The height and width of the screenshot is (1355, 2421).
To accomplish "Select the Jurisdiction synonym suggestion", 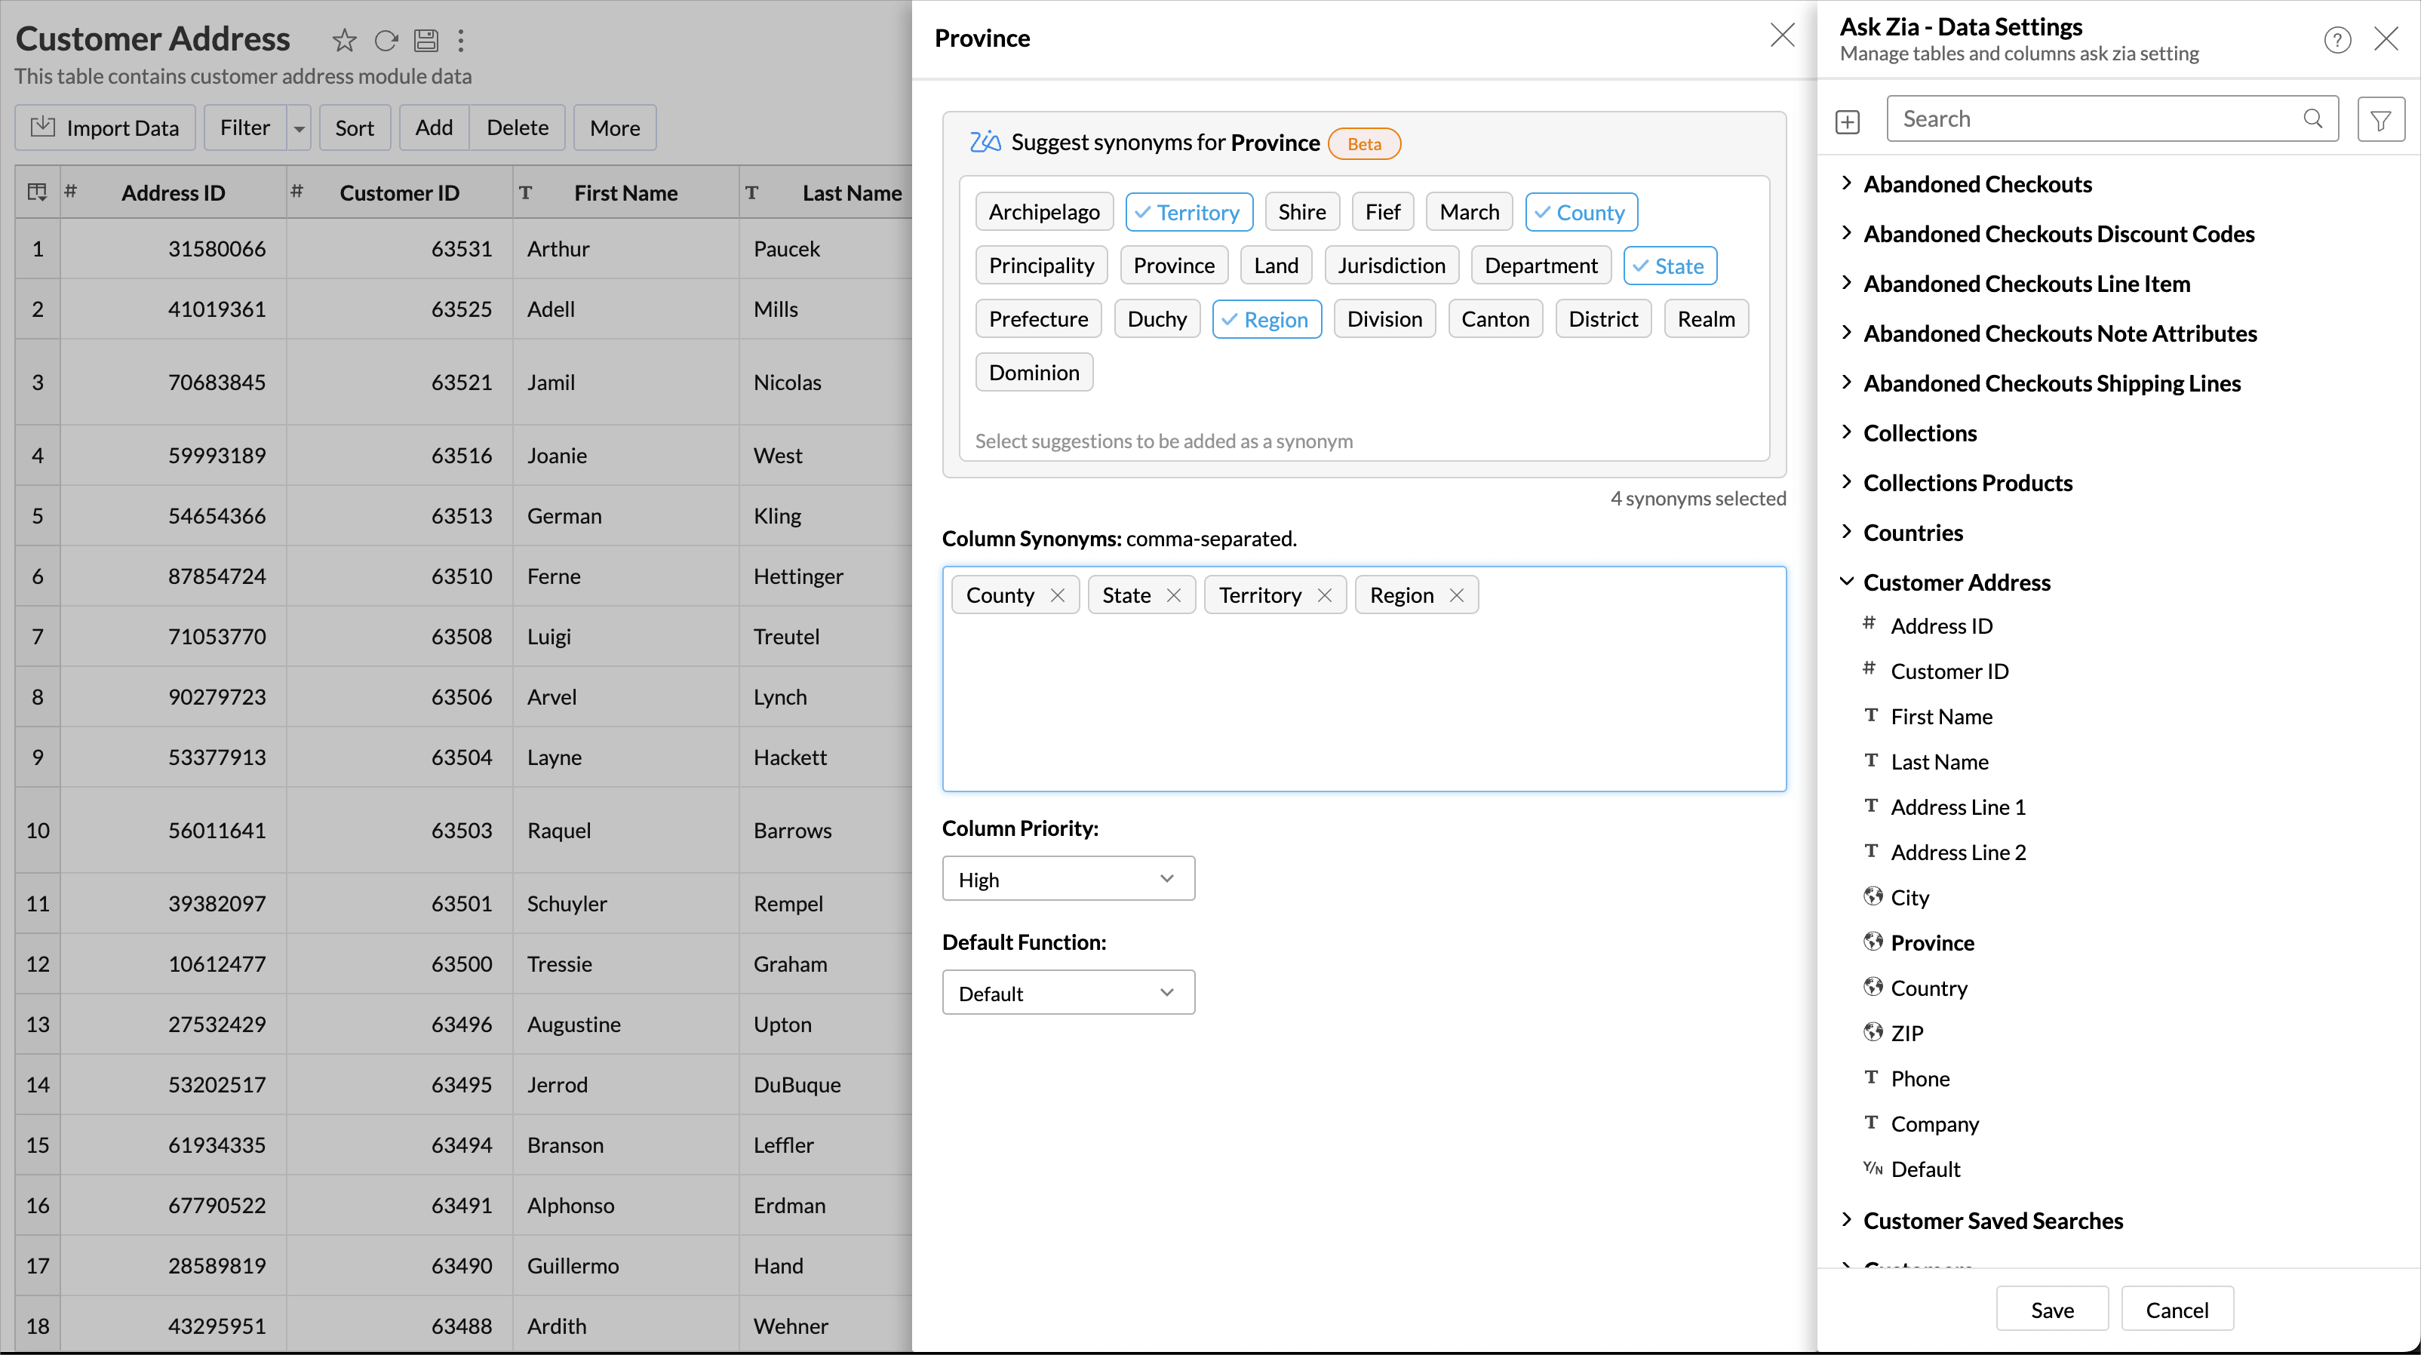I will (1391, 266).
